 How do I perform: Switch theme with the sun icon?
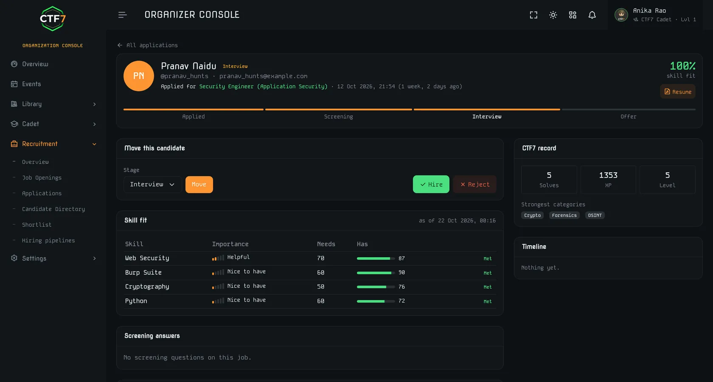[553, 15]
